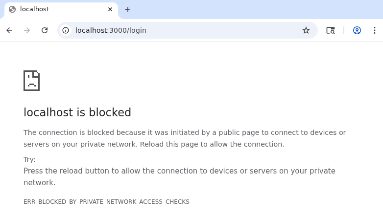Open the Chrome profile icon
383x217 pixels.
pyautogui.click(x=357, y=30)
